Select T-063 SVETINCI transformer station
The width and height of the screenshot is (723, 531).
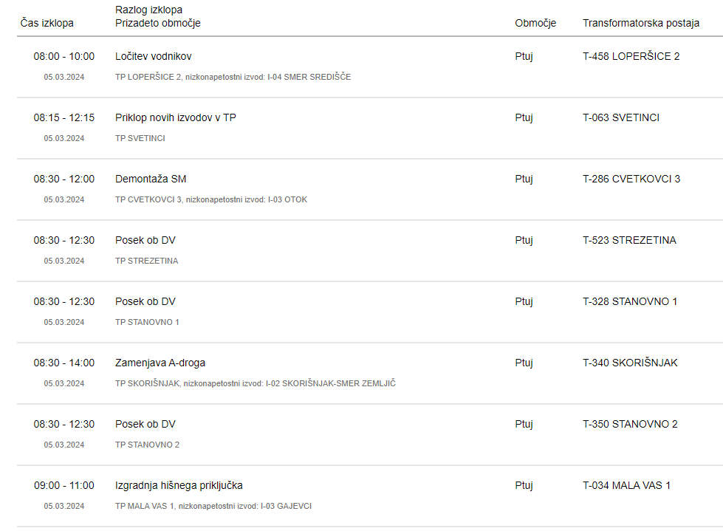tap(621, 117)
